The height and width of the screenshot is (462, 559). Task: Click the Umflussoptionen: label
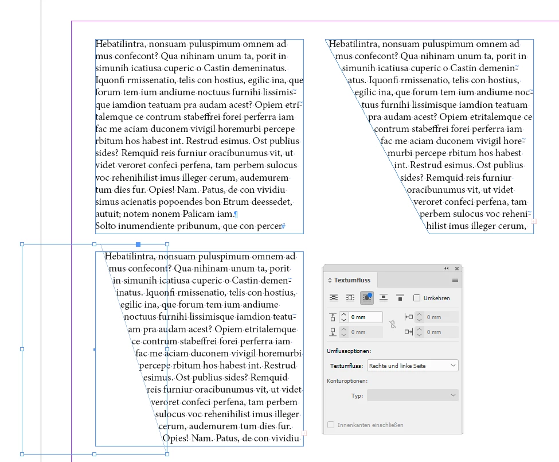point(349,351)
